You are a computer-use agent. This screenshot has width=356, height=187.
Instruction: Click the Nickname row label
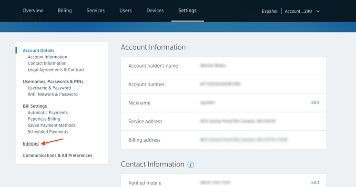pos(140,103)
